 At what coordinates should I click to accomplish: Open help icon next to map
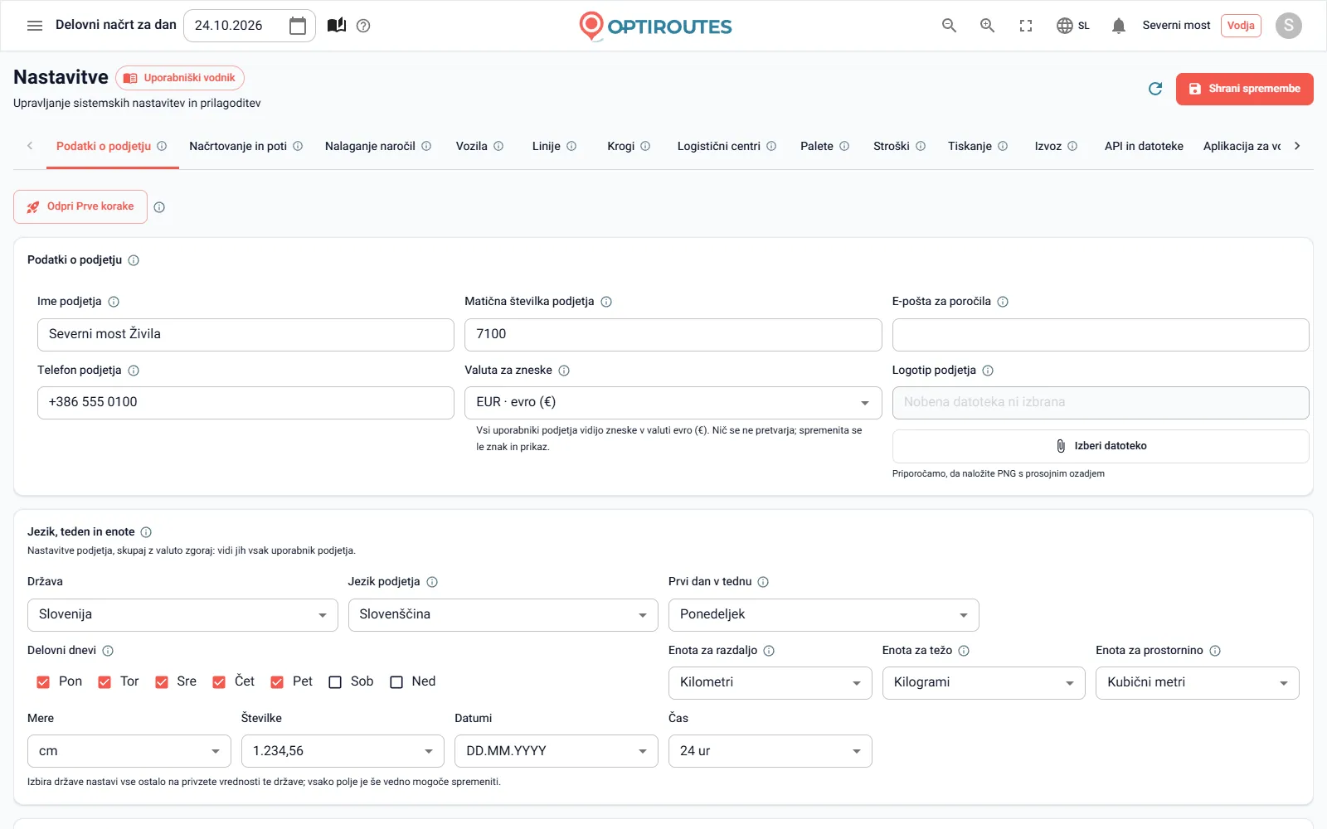click(363, 26)
